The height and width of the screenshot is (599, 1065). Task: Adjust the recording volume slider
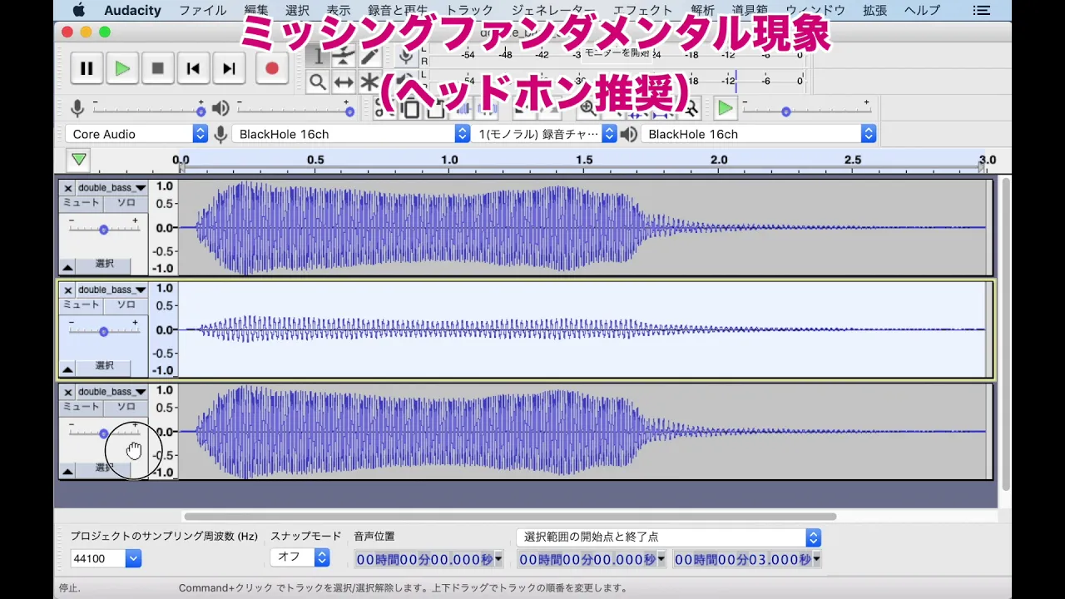(x=148, y=110)
